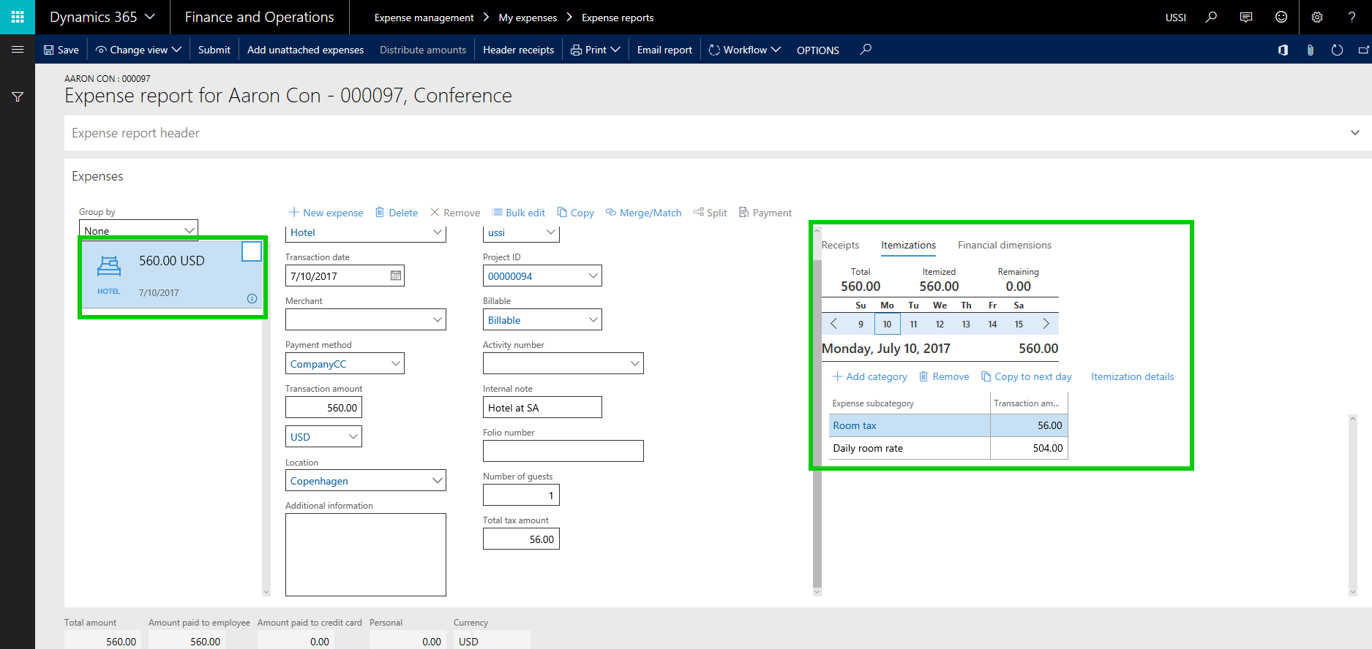Open the Dynamics 365 app launcher grid
Viewport: 1372px width, 649px height.
tap(18, 17)
